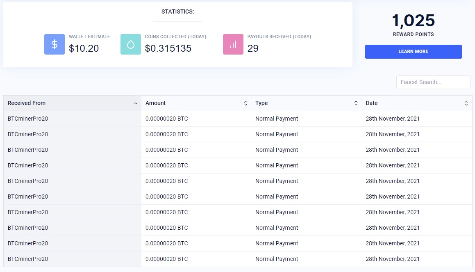The height and width of the screenshot is (272, 475).
Task: Click the pink bar chart payouts icon
Action: tap(233, 44)
